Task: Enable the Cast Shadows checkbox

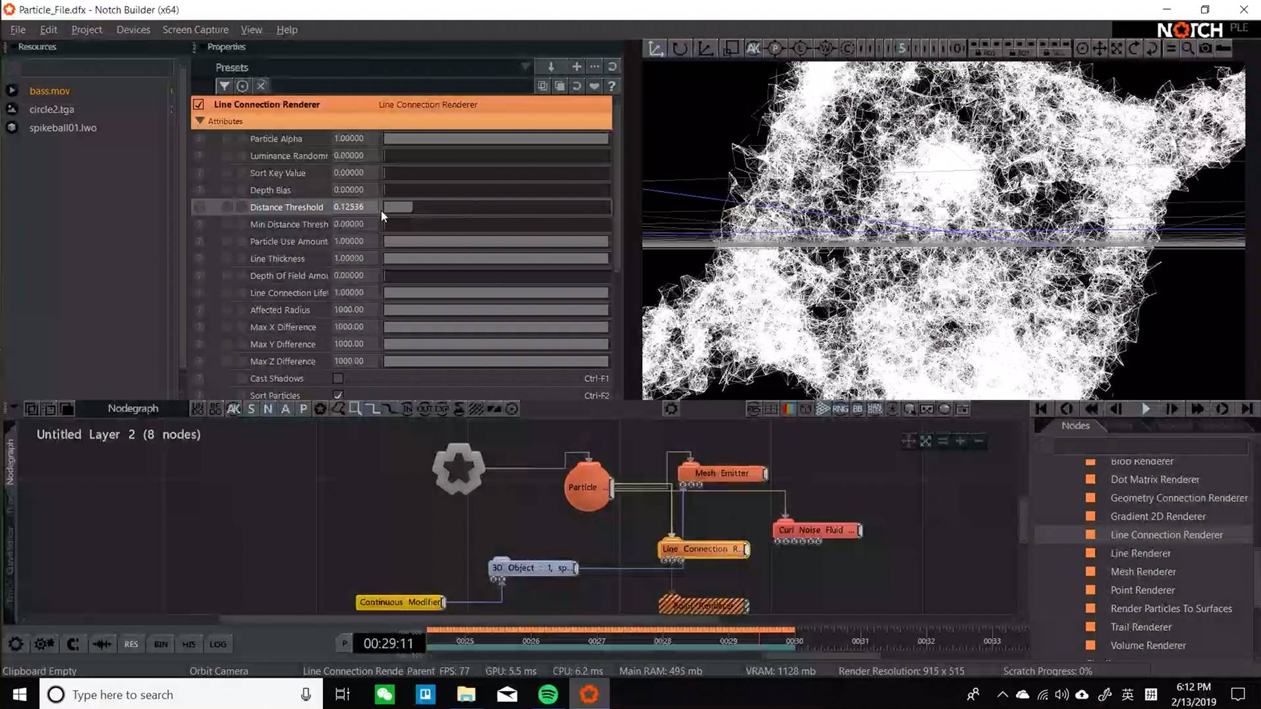Action: pyautogui.click(x=338, y=379)
